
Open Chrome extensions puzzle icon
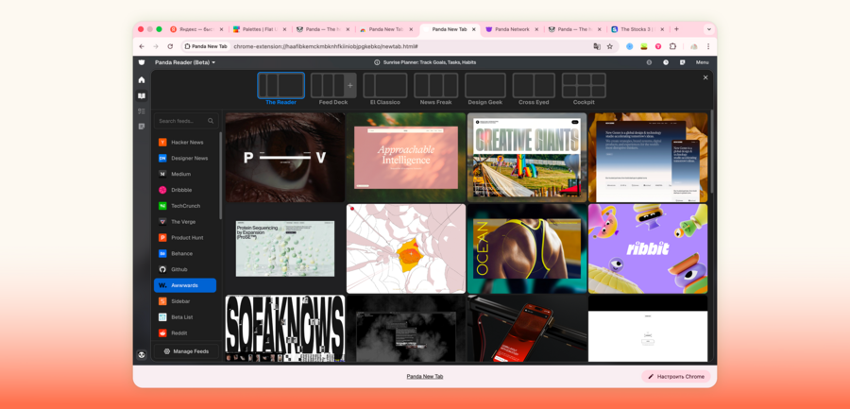pos(672,46)
